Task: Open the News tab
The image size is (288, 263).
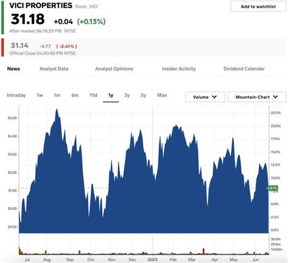Action: coord(13,69)
